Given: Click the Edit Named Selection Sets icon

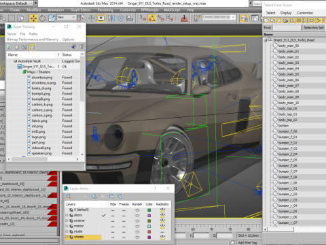Looking at the screenshot, I should click(x=196, y=18).
